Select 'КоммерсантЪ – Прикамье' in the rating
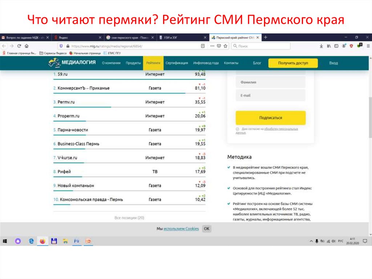 [x=129, y=88]
